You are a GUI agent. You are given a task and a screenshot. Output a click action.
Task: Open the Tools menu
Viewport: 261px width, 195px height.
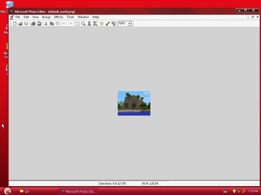click(70, 17)
